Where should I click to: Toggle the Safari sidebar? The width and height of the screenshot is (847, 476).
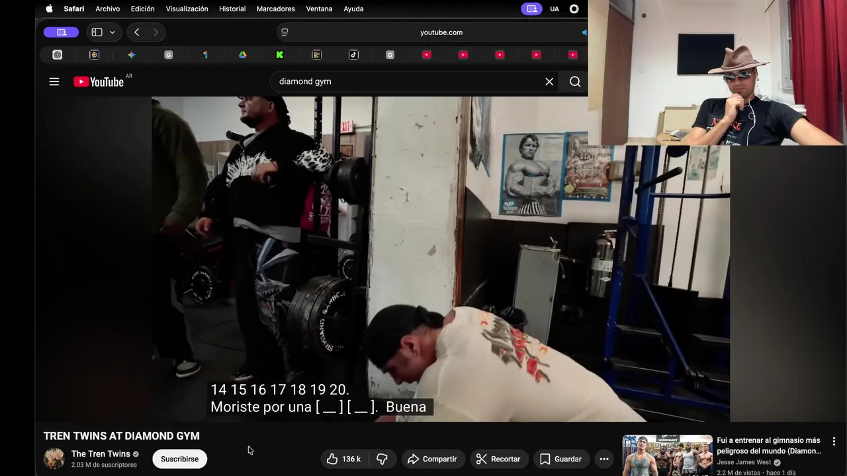[97, 32]
